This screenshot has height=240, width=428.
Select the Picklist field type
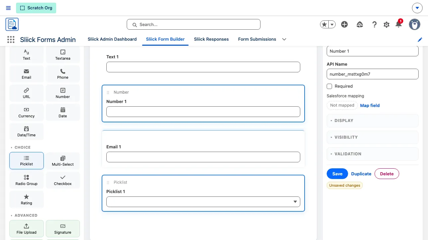[x=26, y=161]
